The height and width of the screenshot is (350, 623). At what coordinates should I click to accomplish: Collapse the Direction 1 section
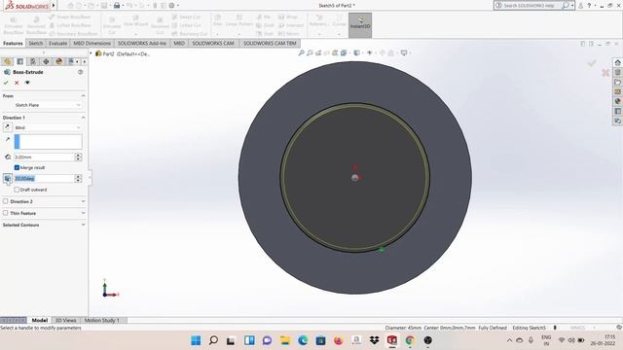click(83, 118)
